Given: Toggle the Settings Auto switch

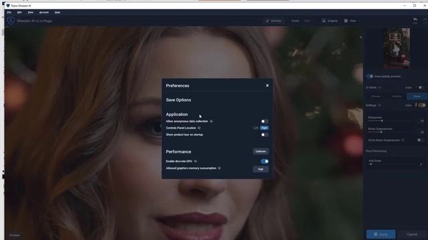Looking at the screenshot, I should 422,105.
